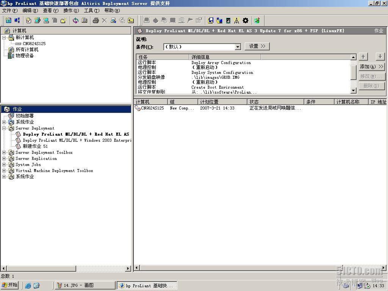Switch to the 14.JPG - 画图 taskbar window
Screen dimensions: 388x291
pyautogui.click(x=85, y=285)
